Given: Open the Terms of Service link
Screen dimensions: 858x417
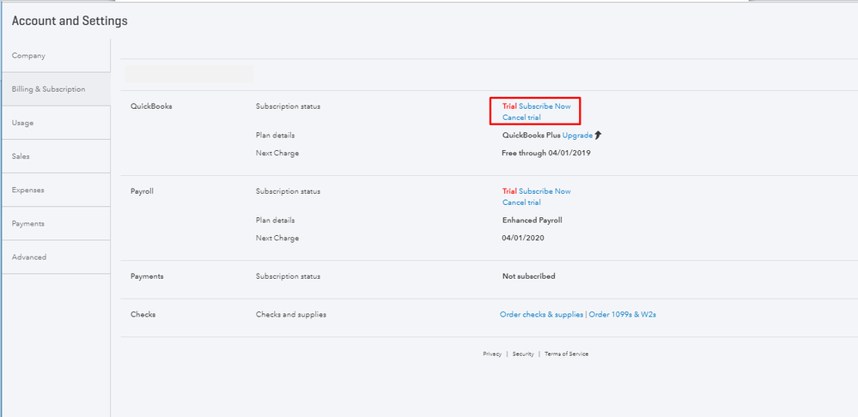Looking at the screenshot, I should (566, 354).
